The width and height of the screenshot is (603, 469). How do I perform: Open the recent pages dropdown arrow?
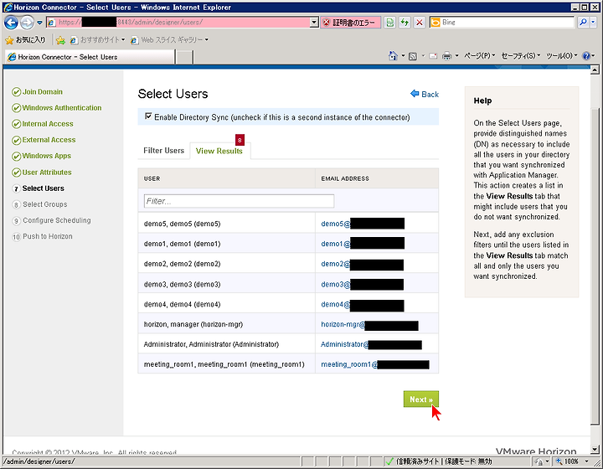pos(39,23)
